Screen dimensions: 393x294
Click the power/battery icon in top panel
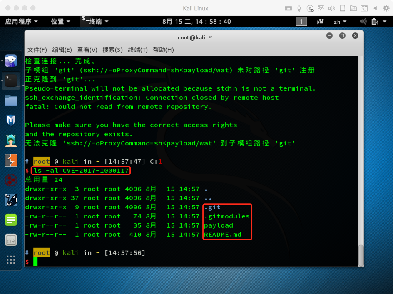coord(375,22)
